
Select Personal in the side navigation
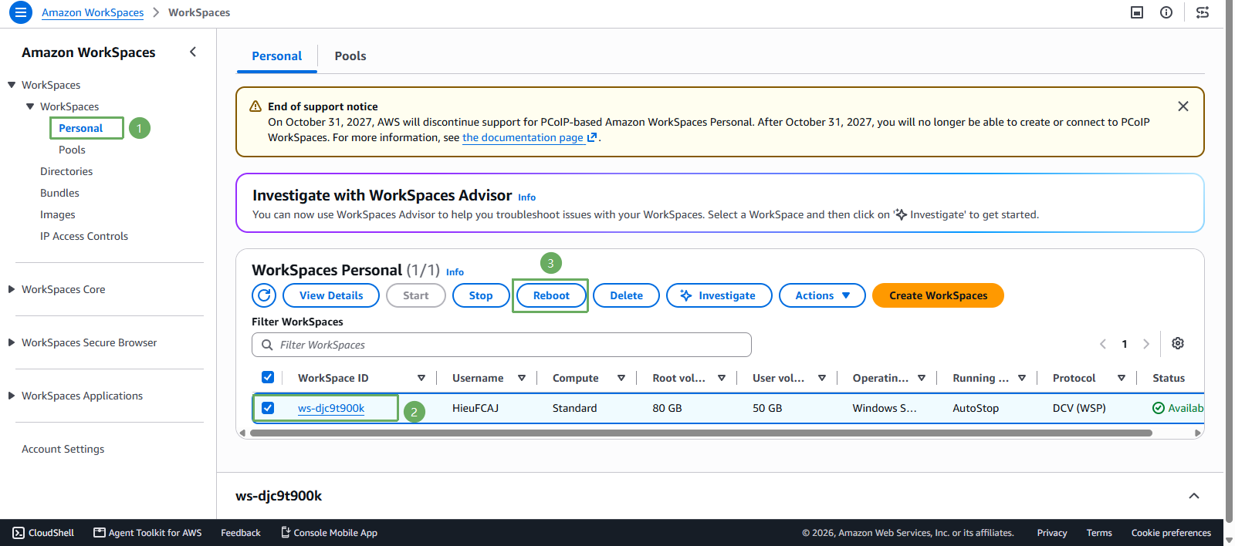coord(80,128)
